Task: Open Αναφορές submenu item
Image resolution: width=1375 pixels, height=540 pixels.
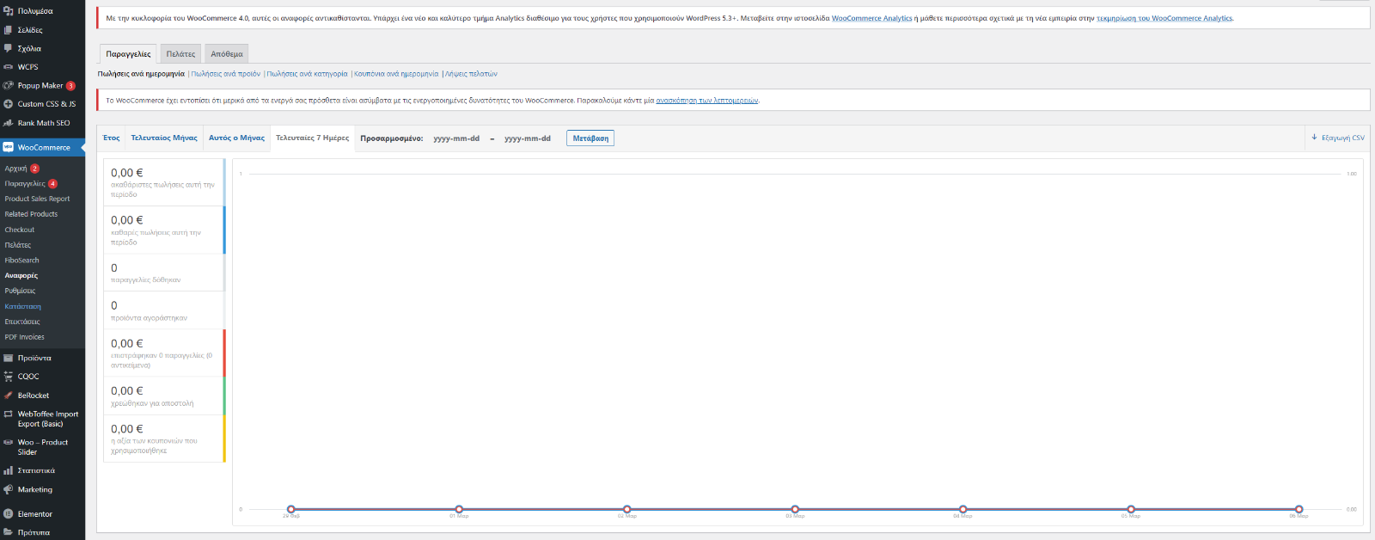Action: pos(21,276)
